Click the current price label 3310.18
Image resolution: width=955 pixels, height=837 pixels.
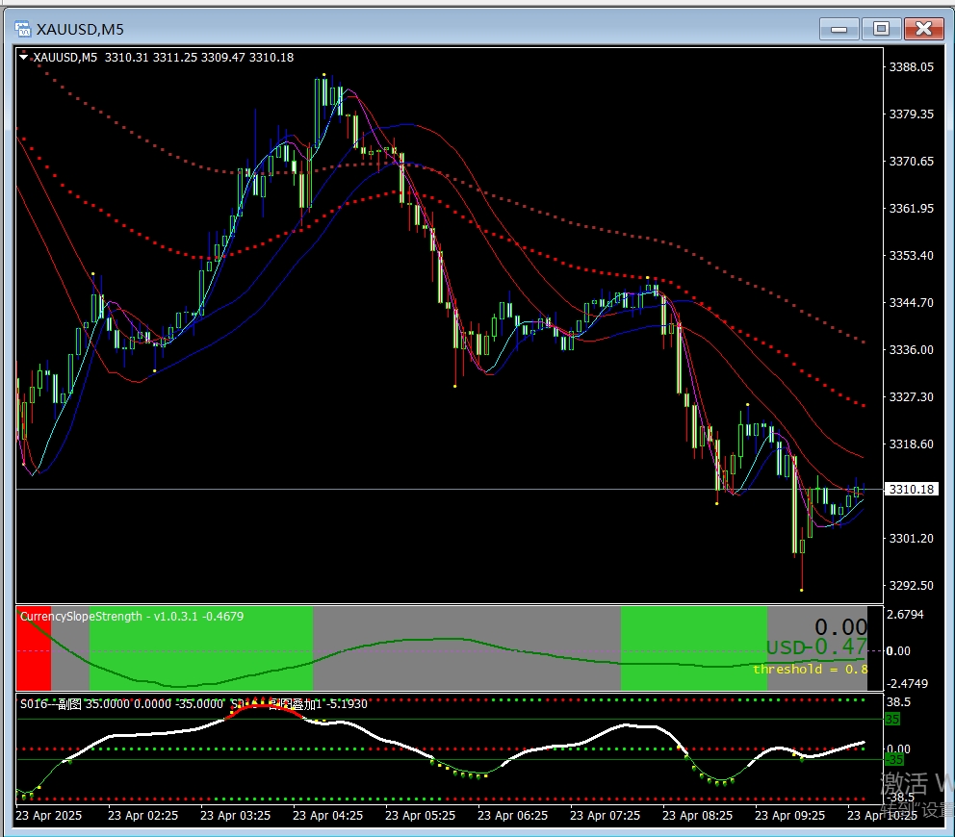point(911,490)
